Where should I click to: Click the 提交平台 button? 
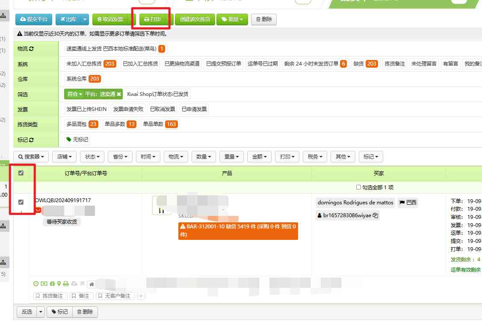point(33,19)
